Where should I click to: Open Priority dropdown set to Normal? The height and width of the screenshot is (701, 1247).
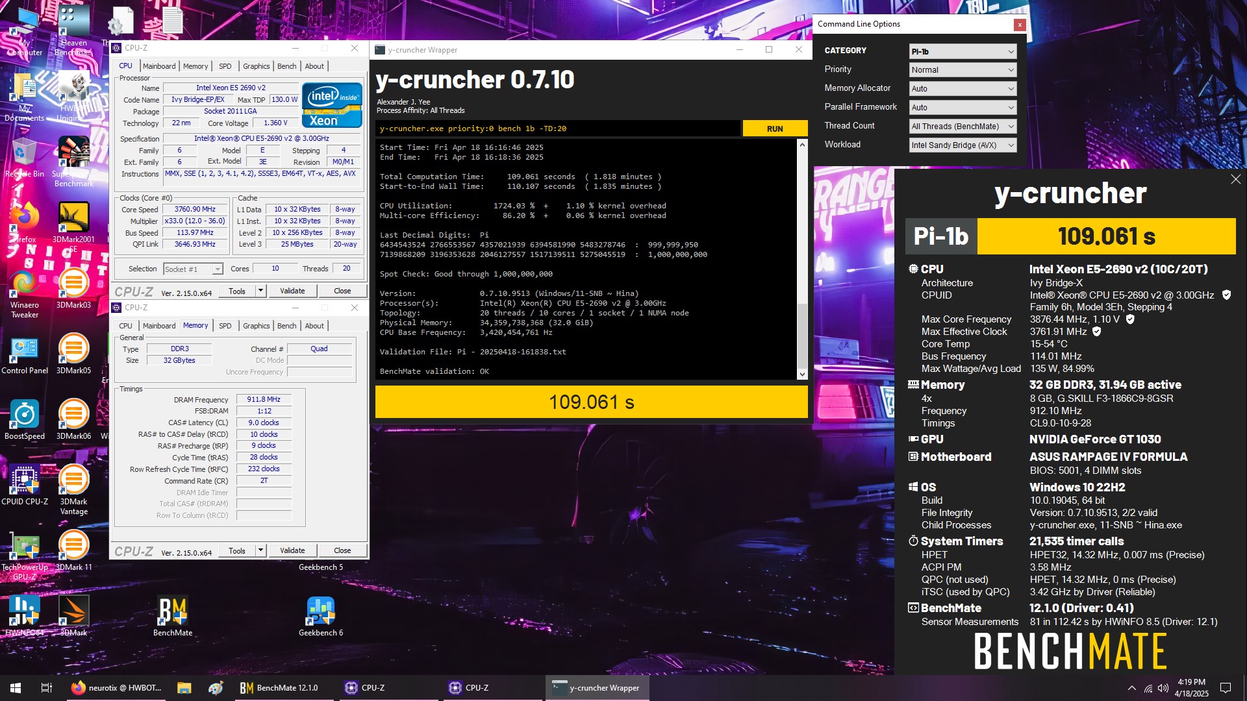tap(963, 70)
